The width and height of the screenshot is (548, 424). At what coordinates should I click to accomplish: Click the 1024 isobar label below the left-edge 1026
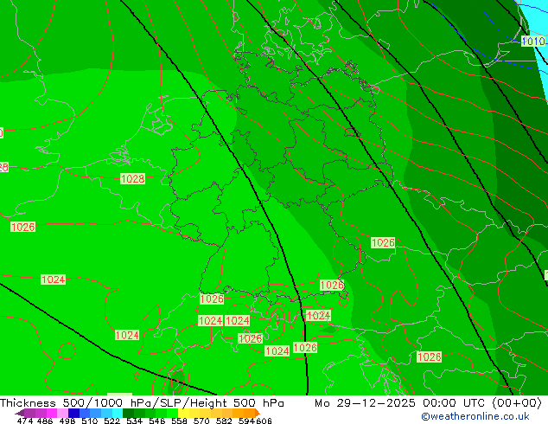[53, 279]
